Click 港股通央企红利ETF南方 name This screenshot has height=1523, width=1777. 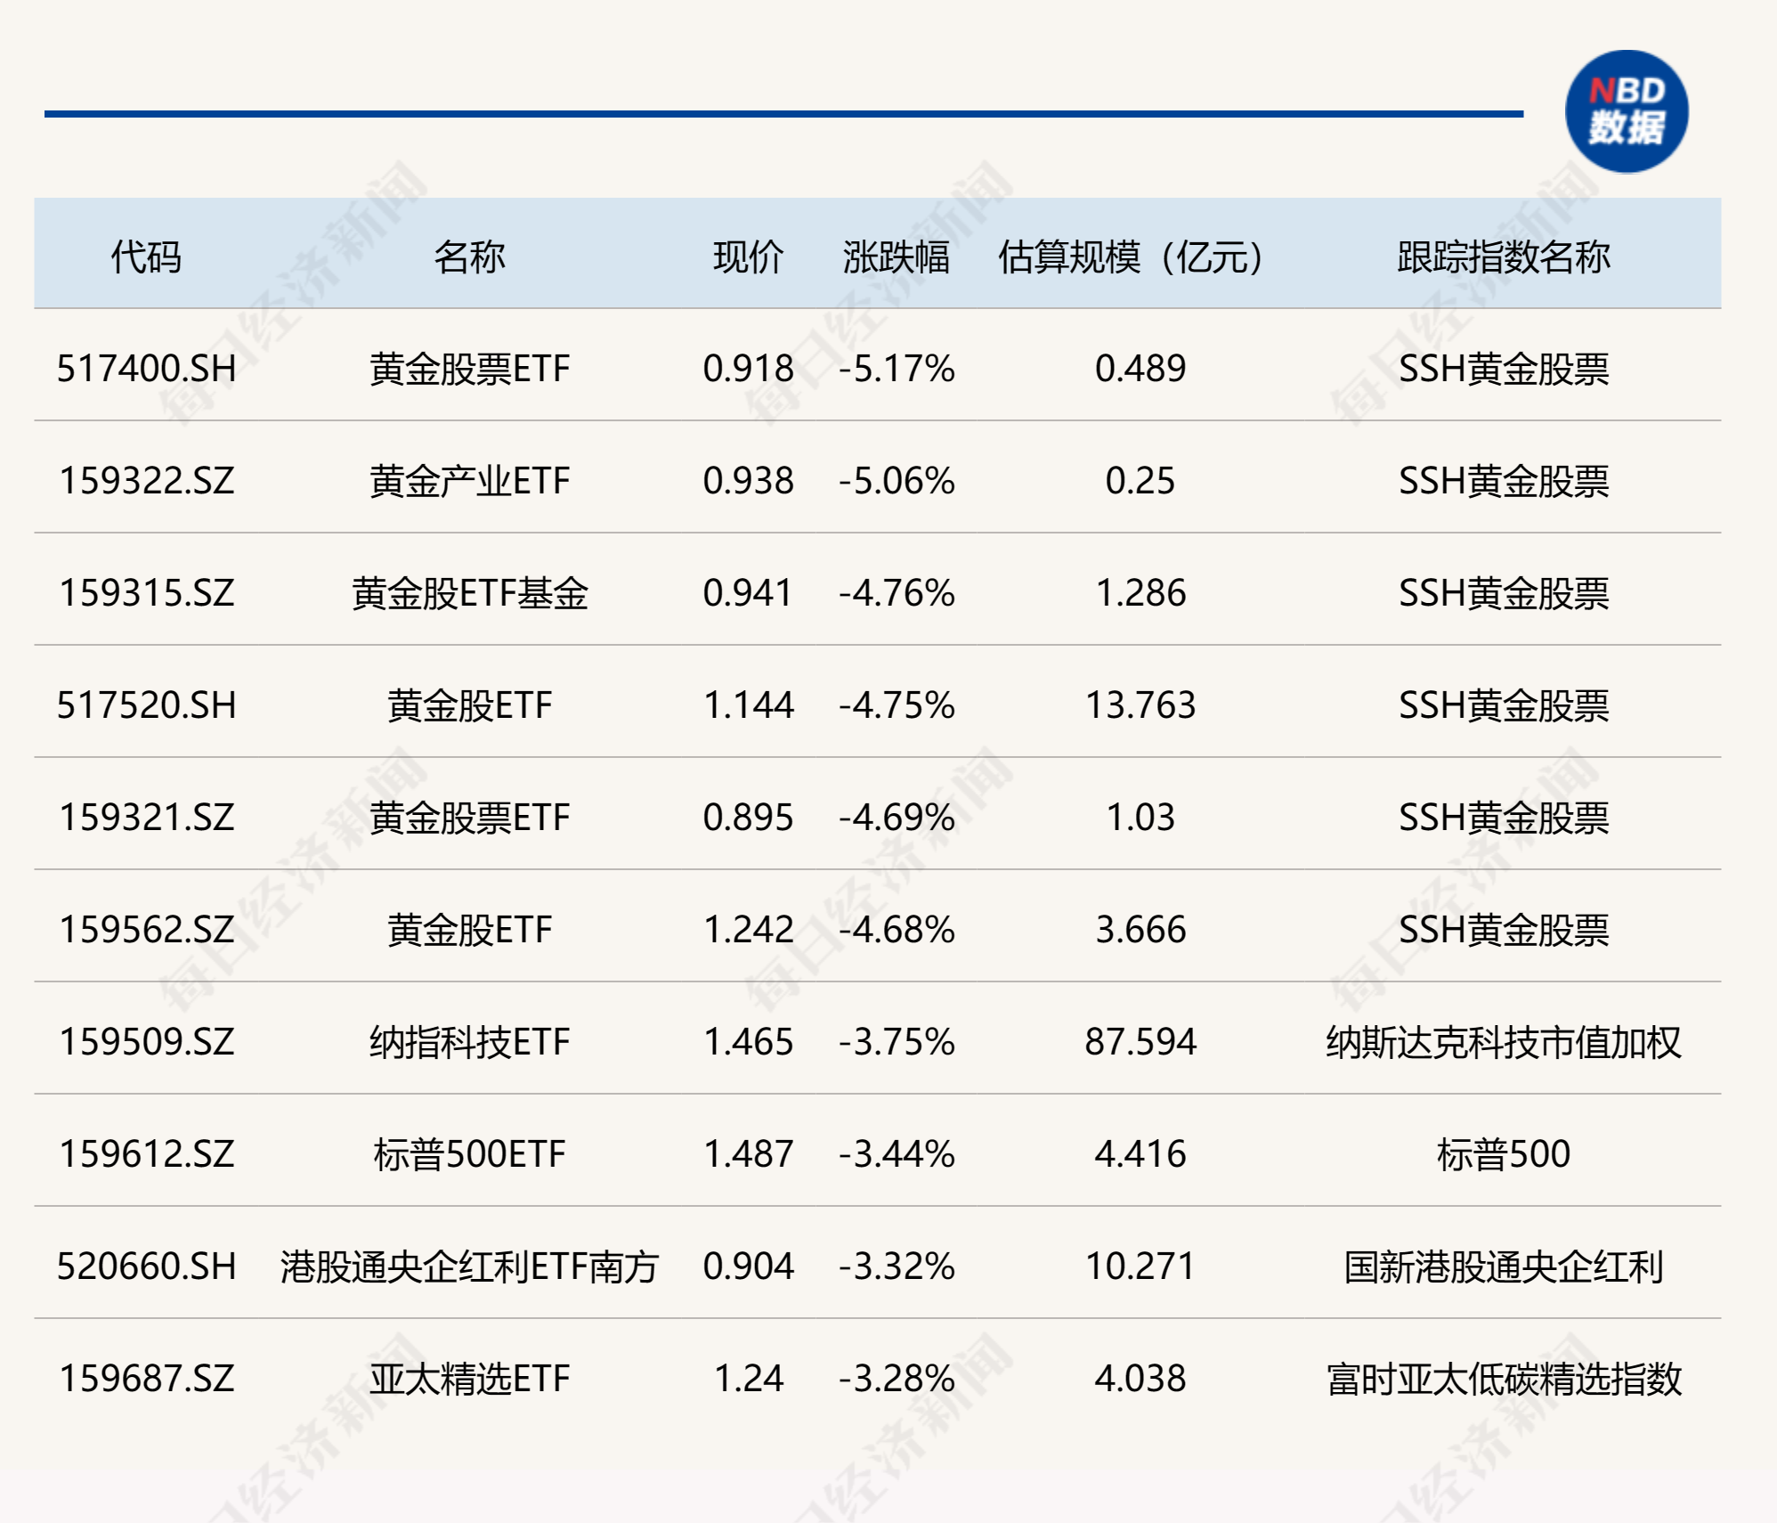469,1266
